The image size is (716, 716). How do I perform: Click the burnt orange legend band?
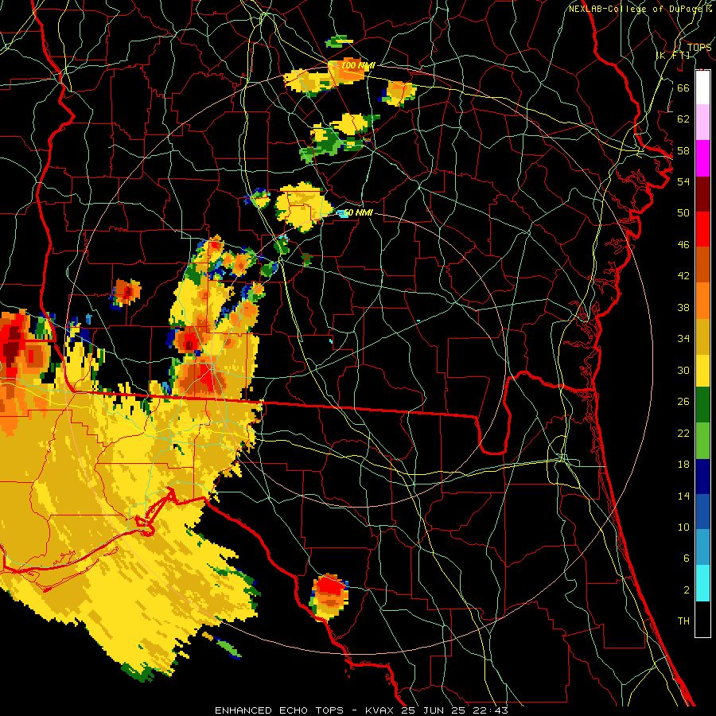point(702,265)
